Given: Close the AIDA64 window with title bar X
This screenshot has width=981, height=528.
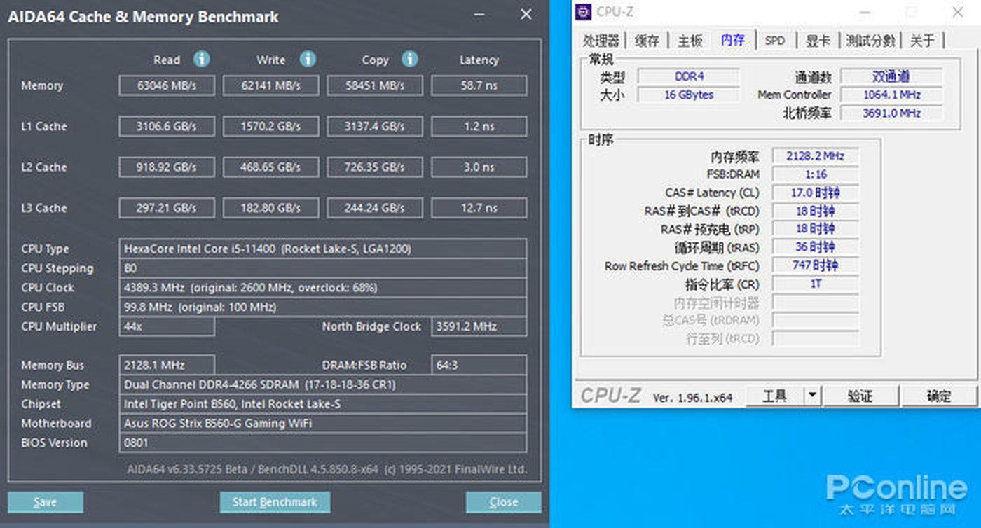Looking at the screenshot, I should tap(526, 15).
